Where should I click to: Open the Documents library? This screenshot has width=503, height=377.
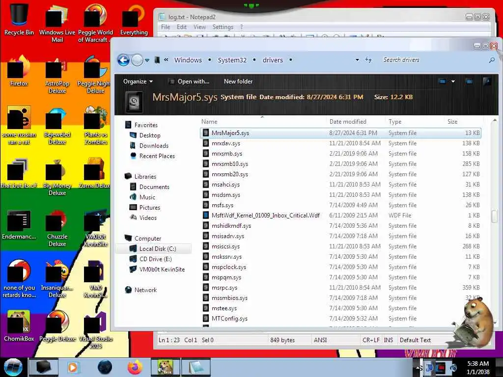pyautogui.click(x=154, y=187)
